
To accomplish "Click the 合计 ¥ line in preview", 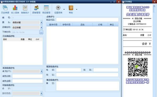I will 146,44.
